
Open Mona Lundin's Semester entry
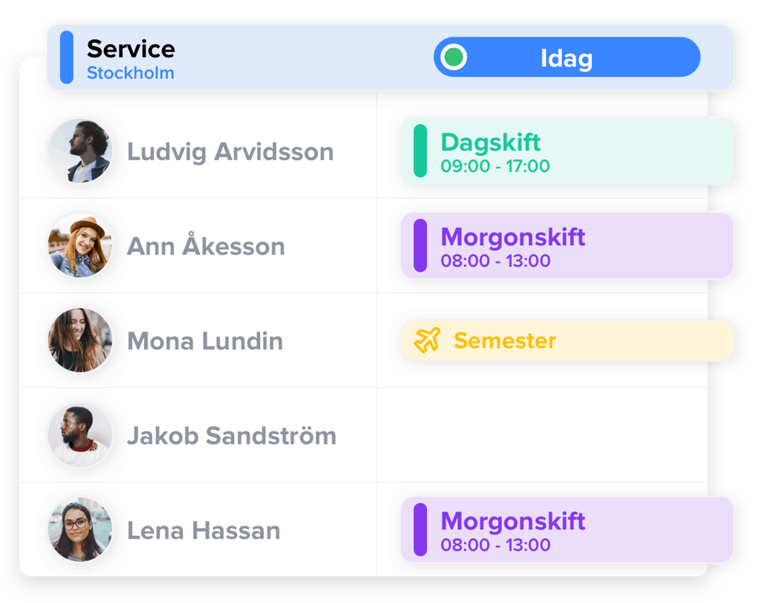tap(567, 341)
